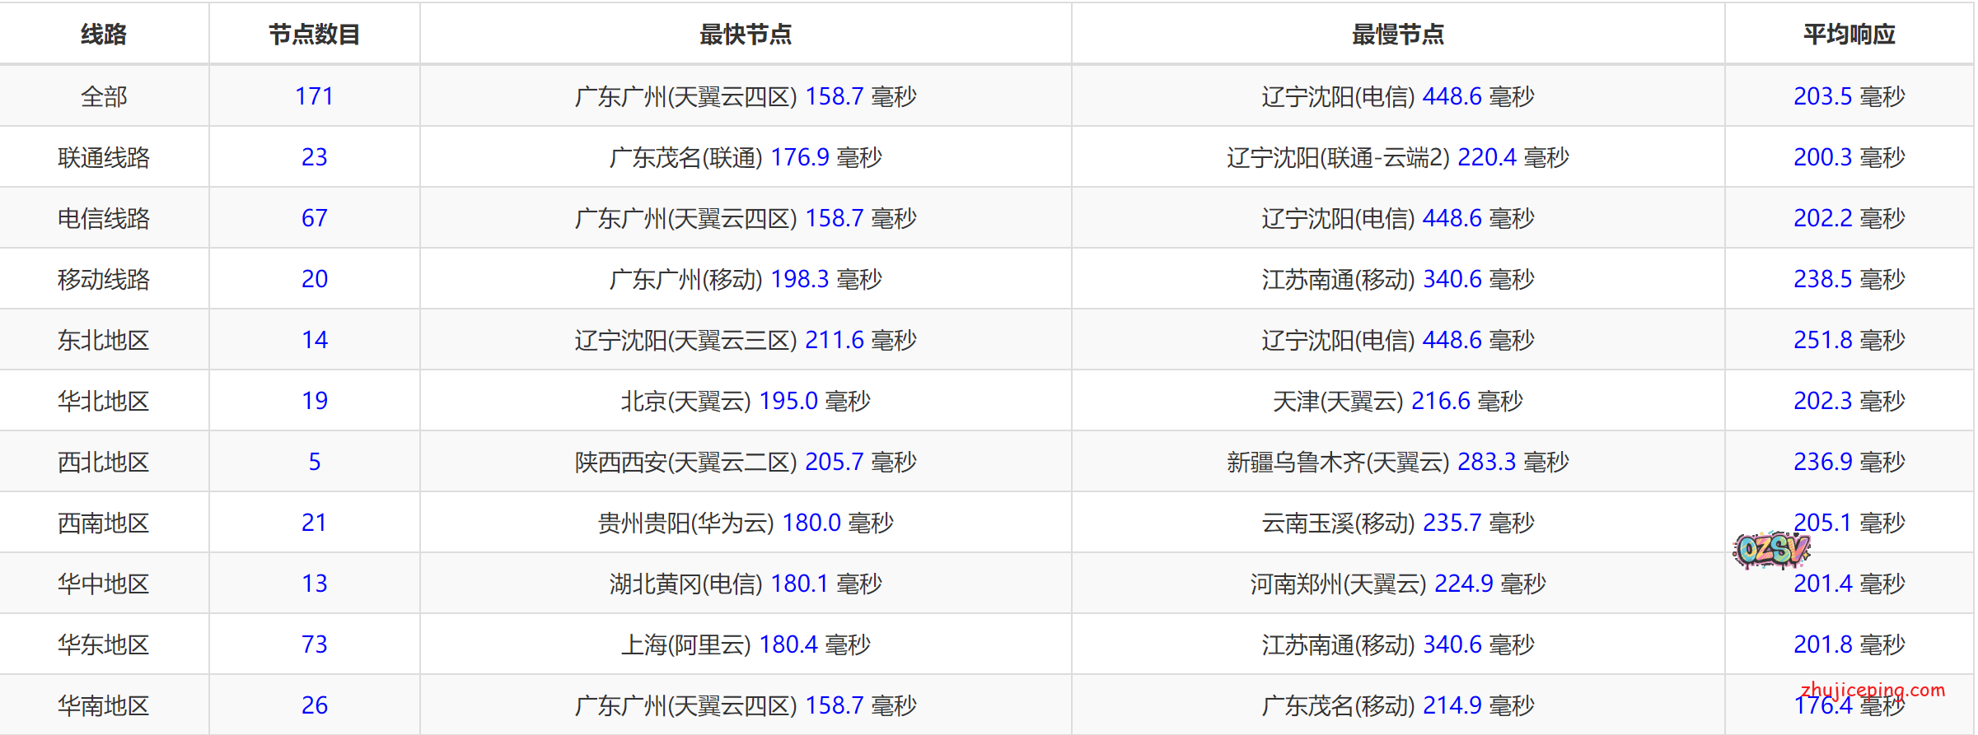This screenshot has height=735, width=1978.
Task: Click 辽宁沈阳(联通-云端2) 220.4 slowest node
Action: click(1397, 157)
